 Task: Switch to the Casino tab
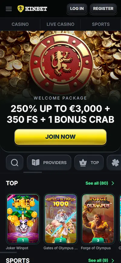coord(20,24)
